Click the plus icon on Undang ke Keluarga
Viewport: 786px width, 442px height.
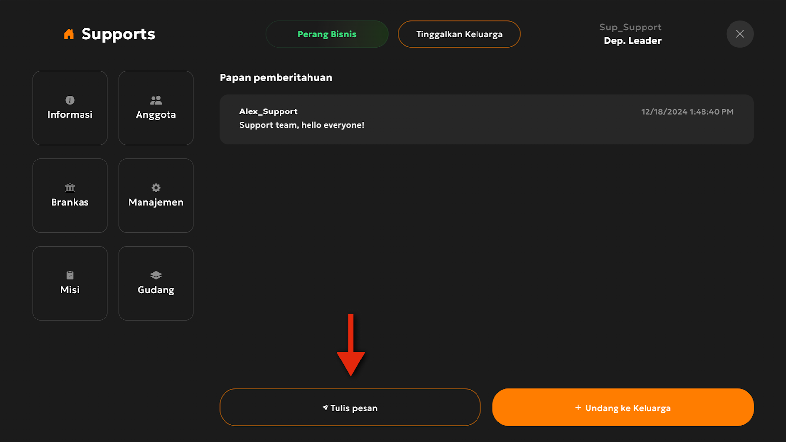pyautogui.click(x=578, y=408)
